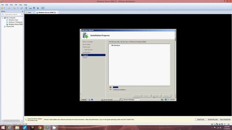This screenshot has height=130, width=232.
Task: Click the Cancel button in the wizard
Action: [x=166, y=96]
